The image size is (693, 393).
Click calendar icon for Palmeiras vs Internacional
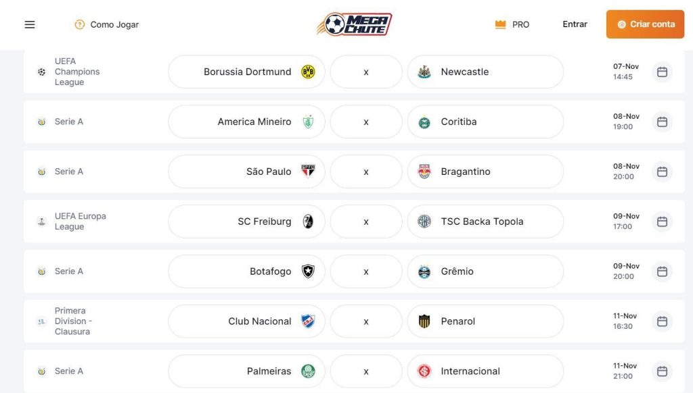662,371
